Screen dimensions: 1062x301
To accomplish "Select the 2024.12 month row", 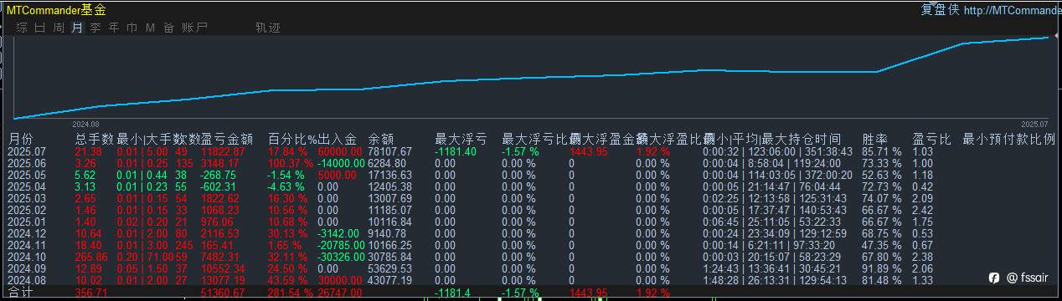I will (531, 233).
